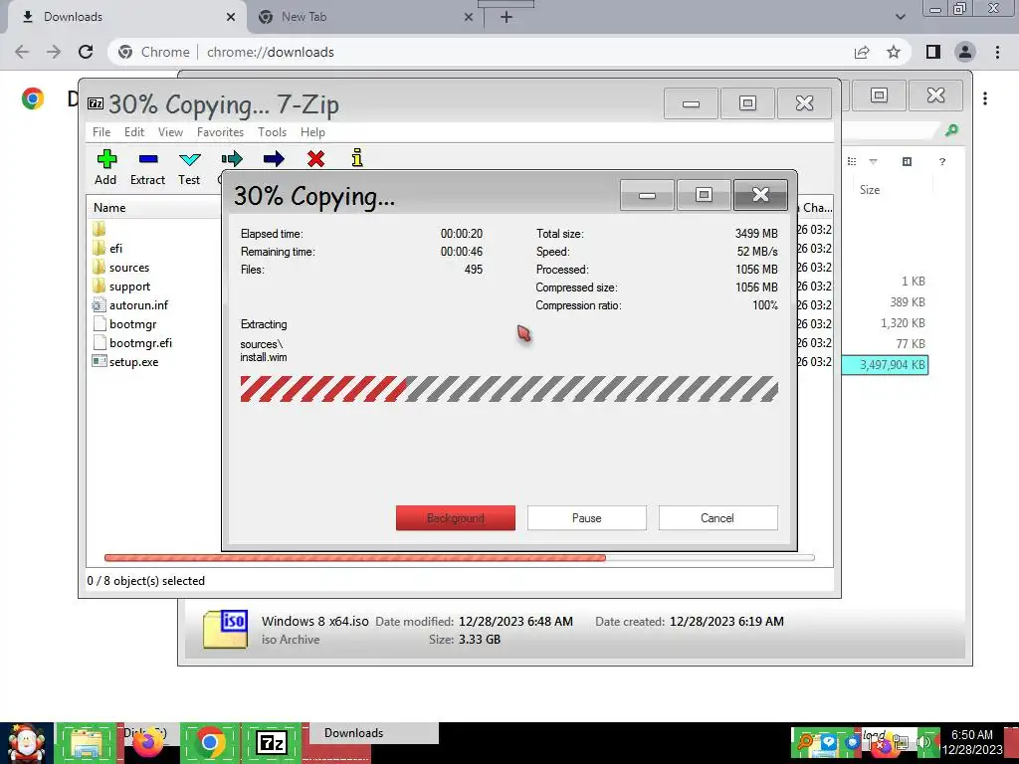Click the 389 KB size value
The height and width of the screenshot is (764, 1019).
coord(908,302)
